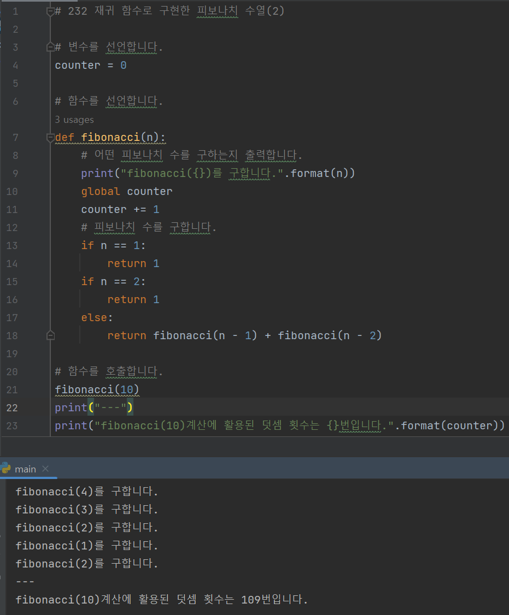Click 'return 1' on line 14
This screenshot has width=509, height=615.
[133, 264]
